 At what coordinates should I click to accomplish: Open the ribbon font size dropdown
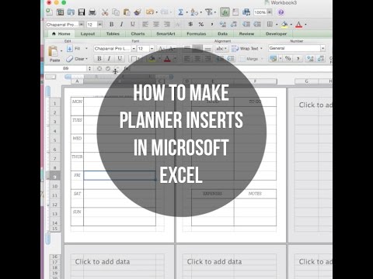tap(152, 49)
